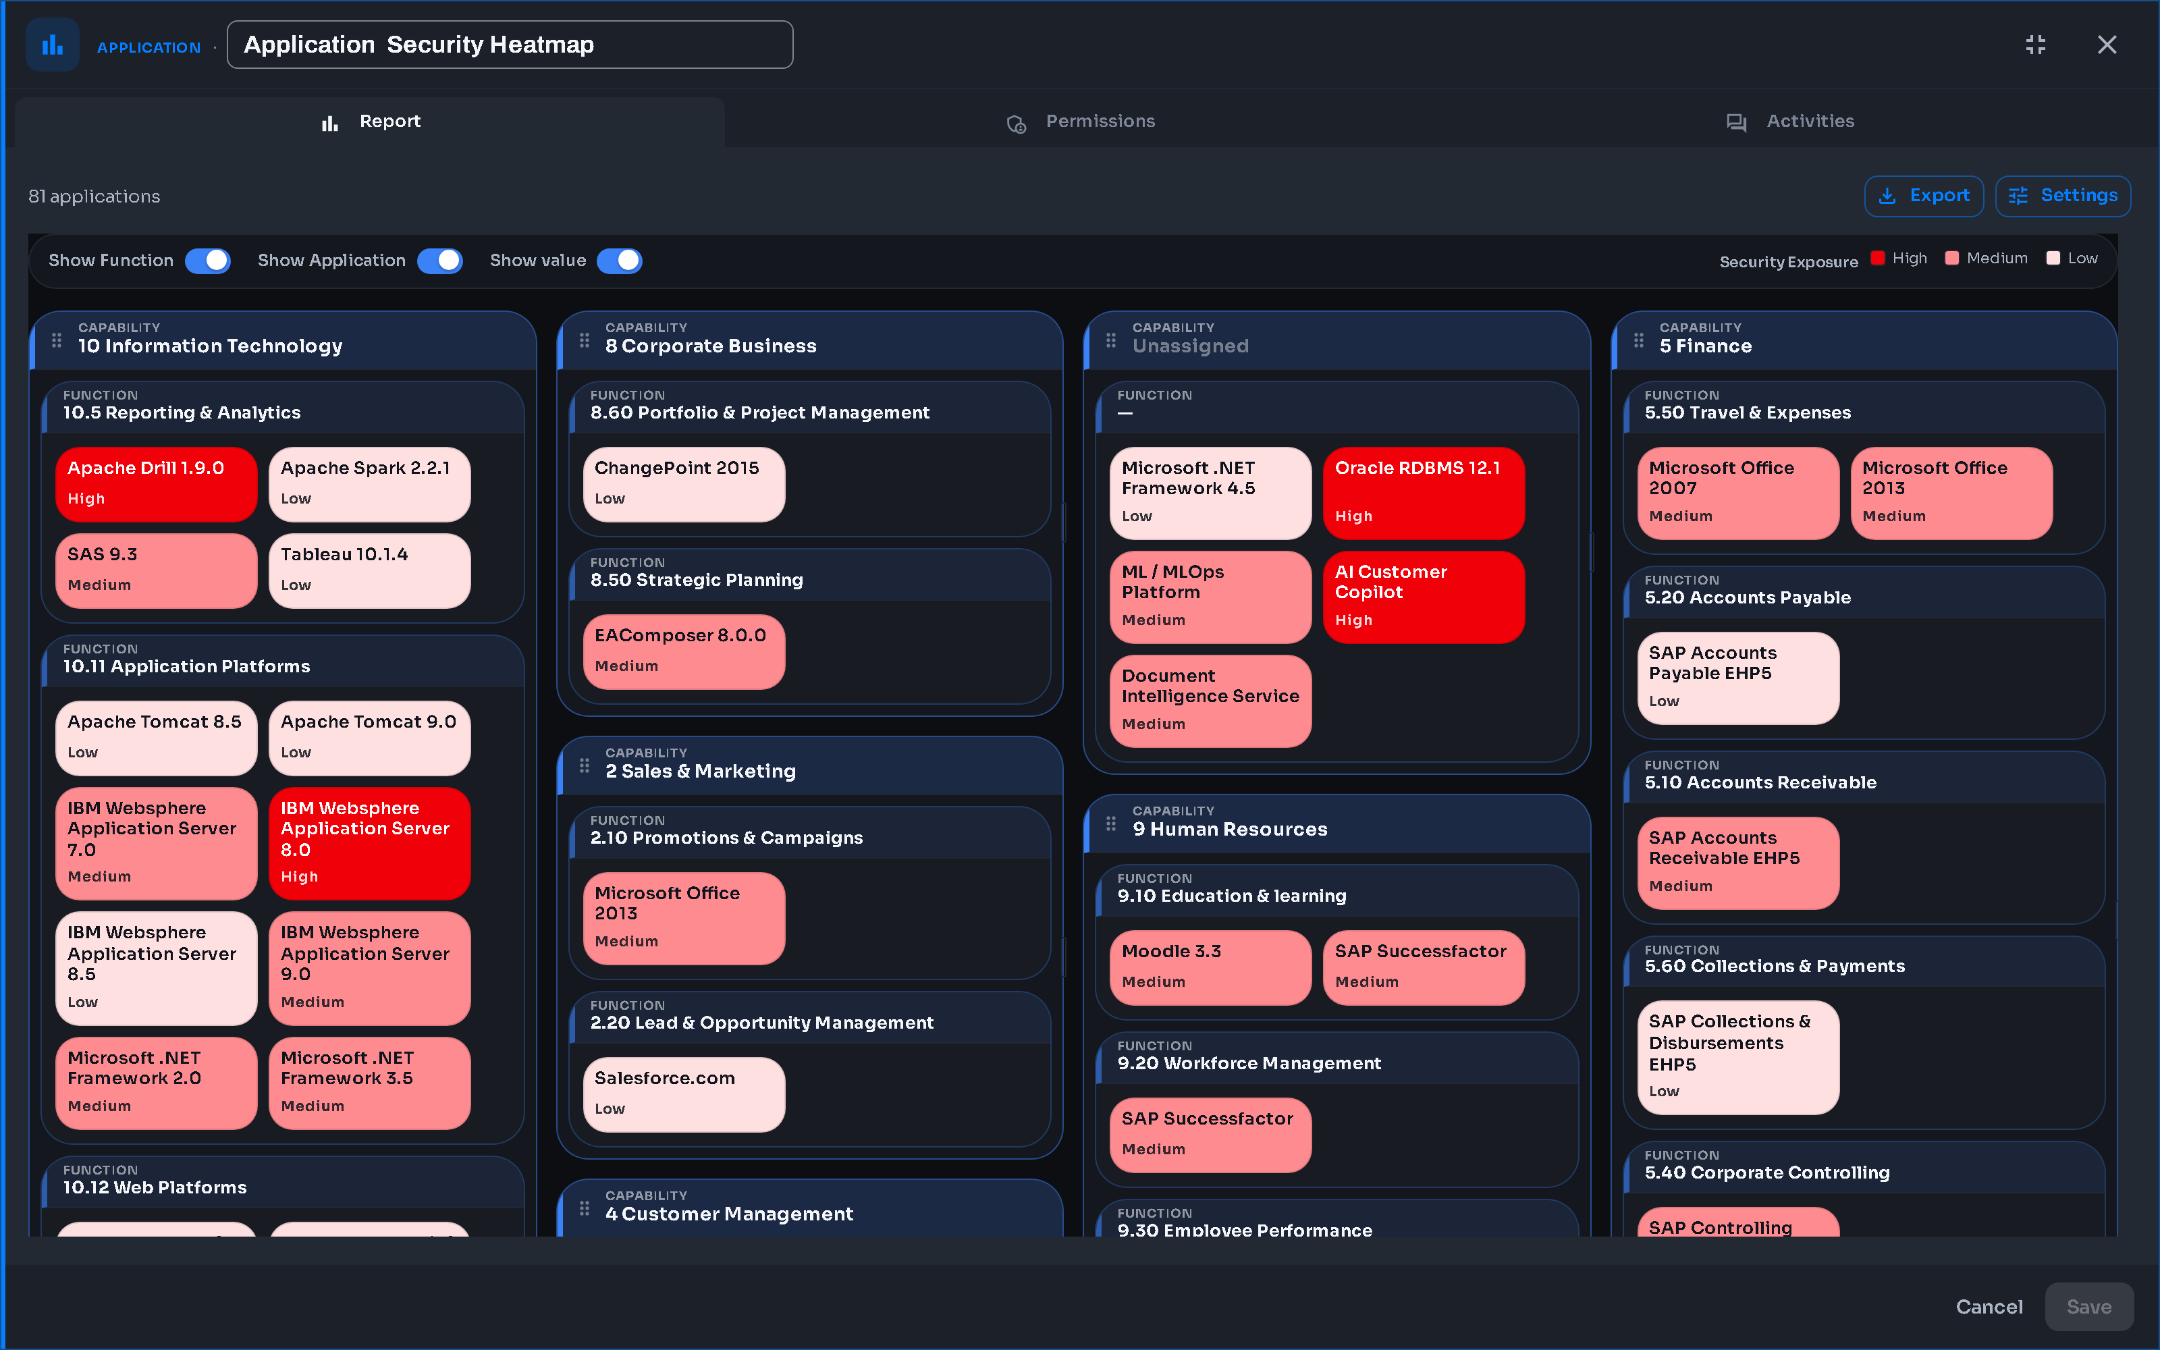Open the ChangePoint 2015 card
2160x1350 pixels.
[x=684, y=484]
